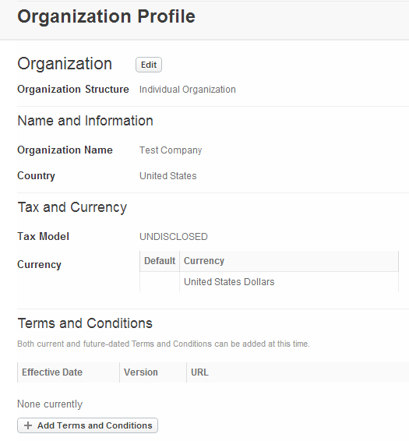Viewport: 409px width, 441px height.
Task: Click the United States country value
Action: [168, 176]
